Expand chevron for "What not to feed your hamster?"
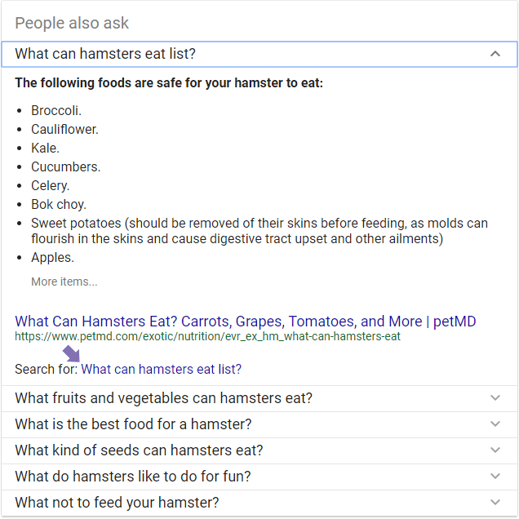Screen dimensions: 519x519 [495, 503]
